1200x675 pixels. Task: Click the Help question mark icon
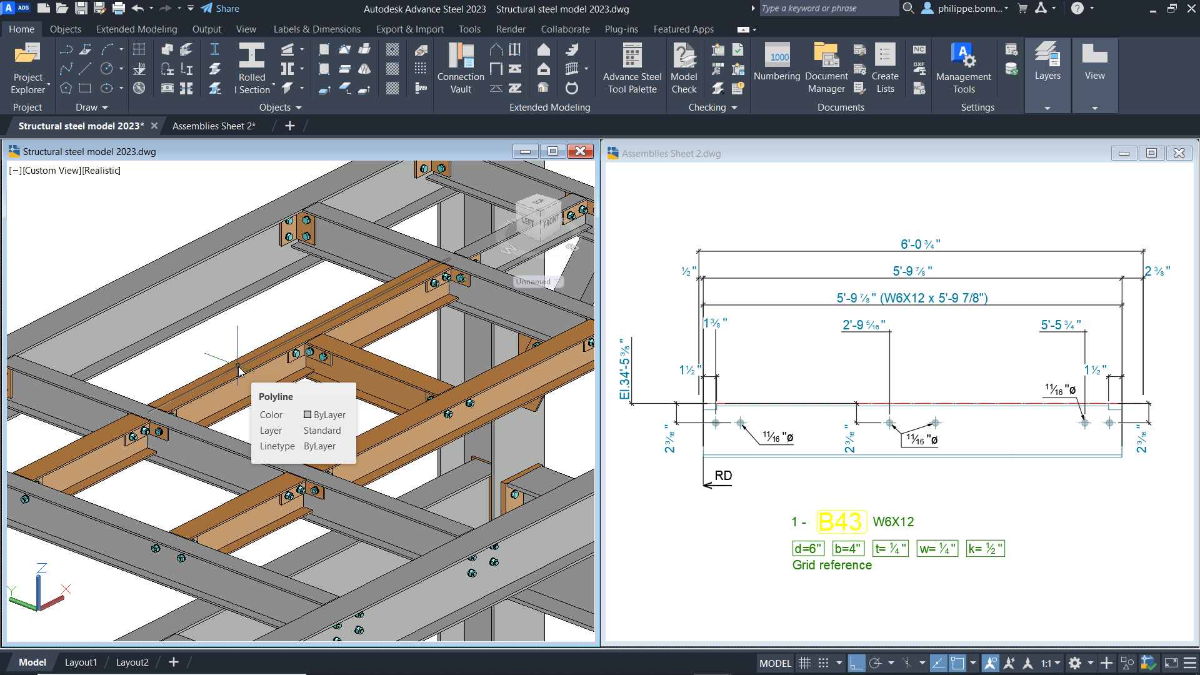tap(1077, 8)
